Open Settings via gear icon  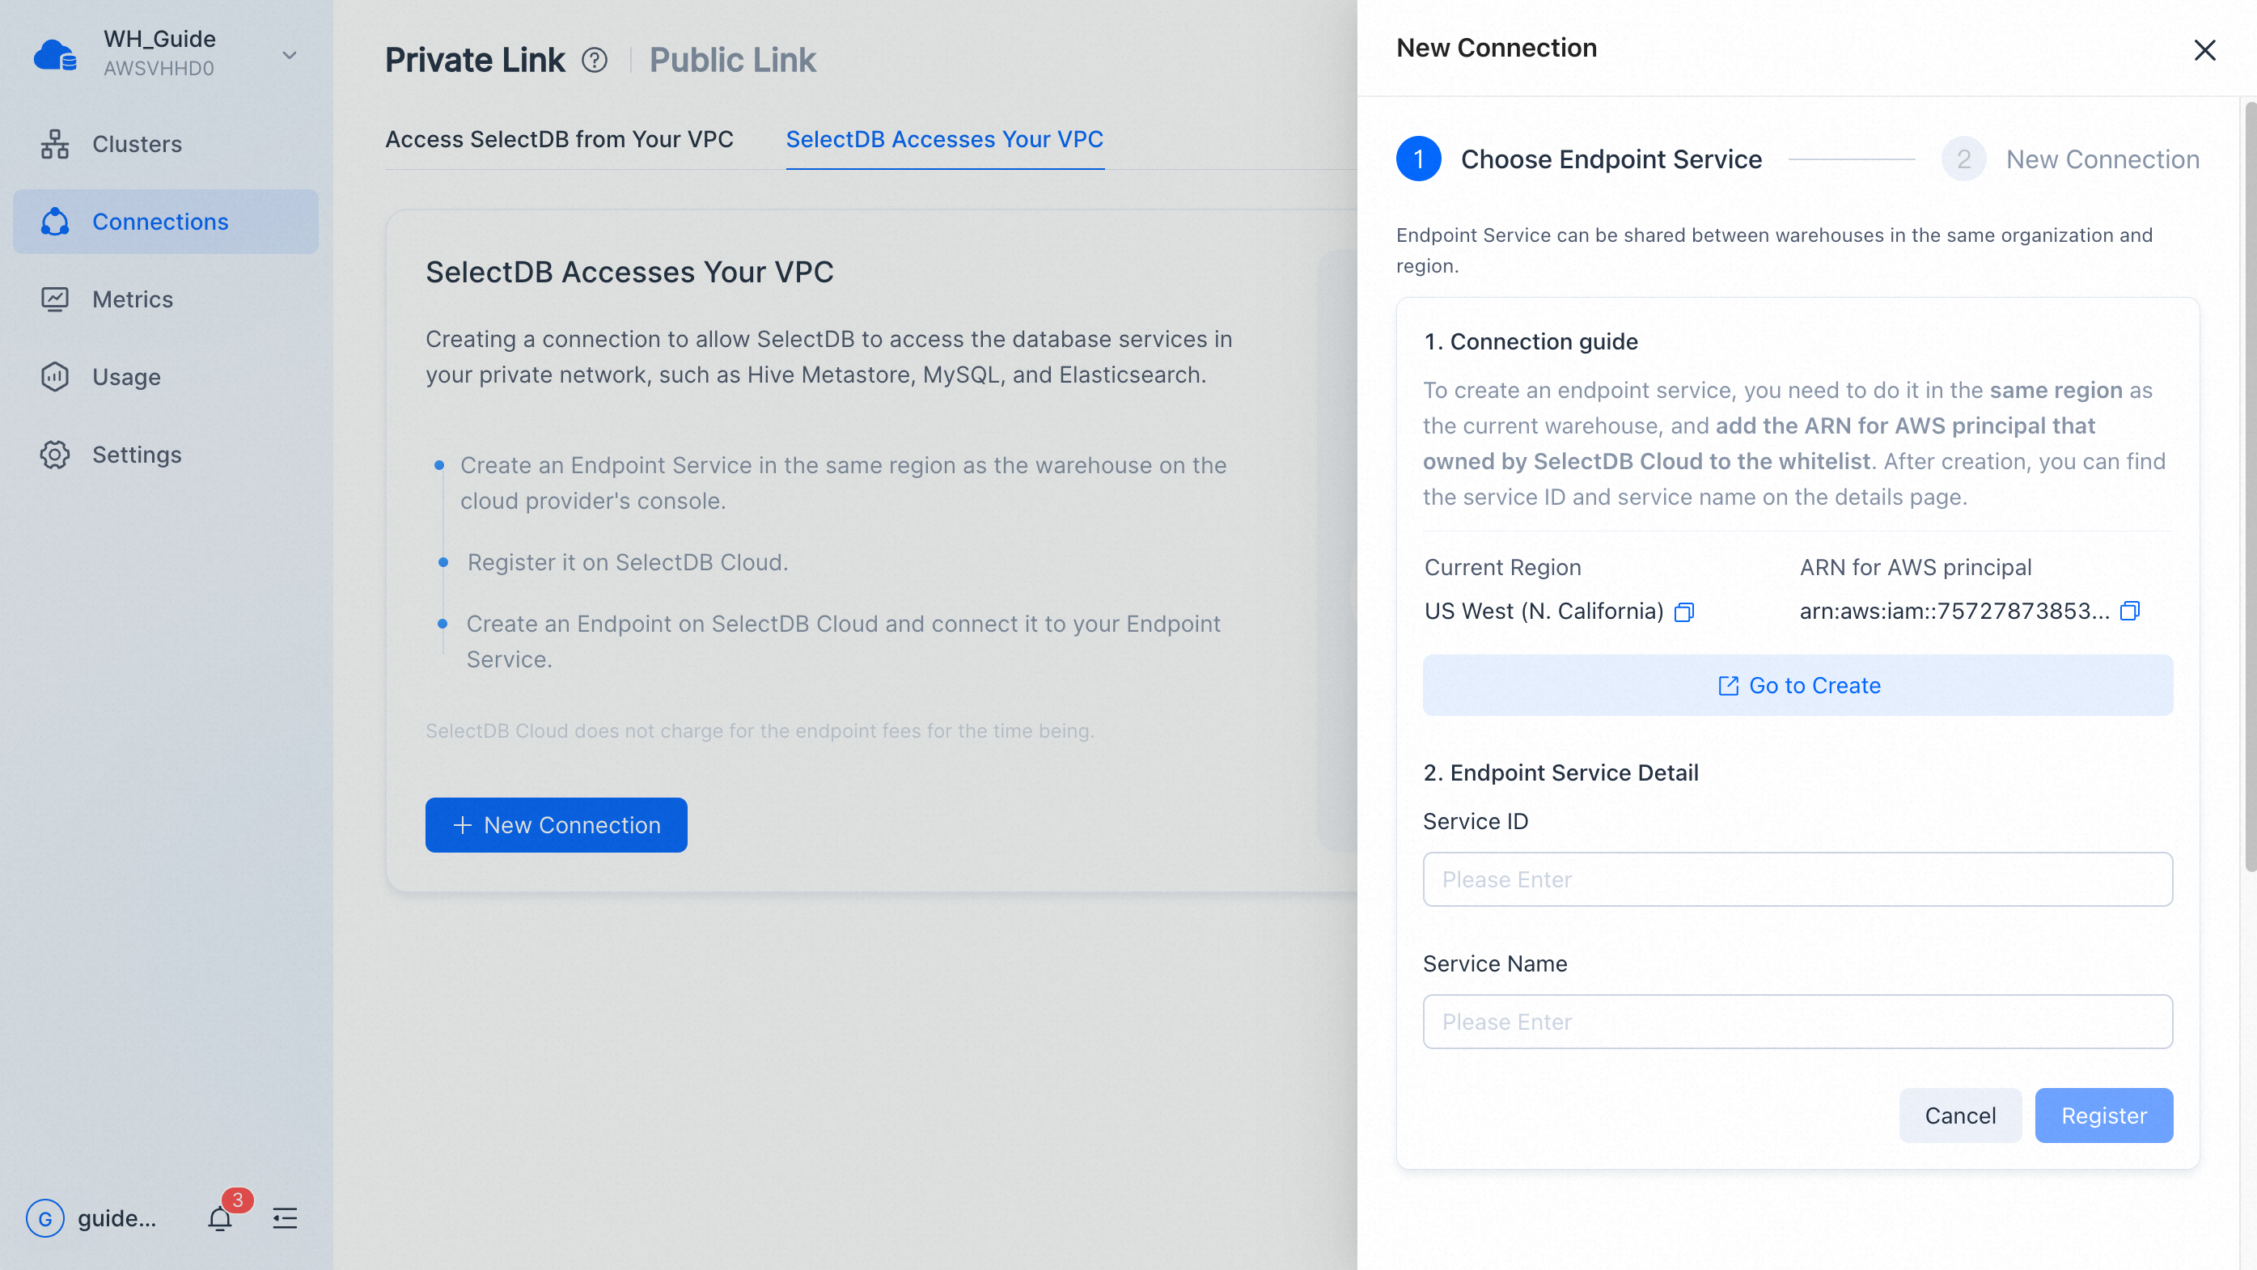click(x=54, y=455)
